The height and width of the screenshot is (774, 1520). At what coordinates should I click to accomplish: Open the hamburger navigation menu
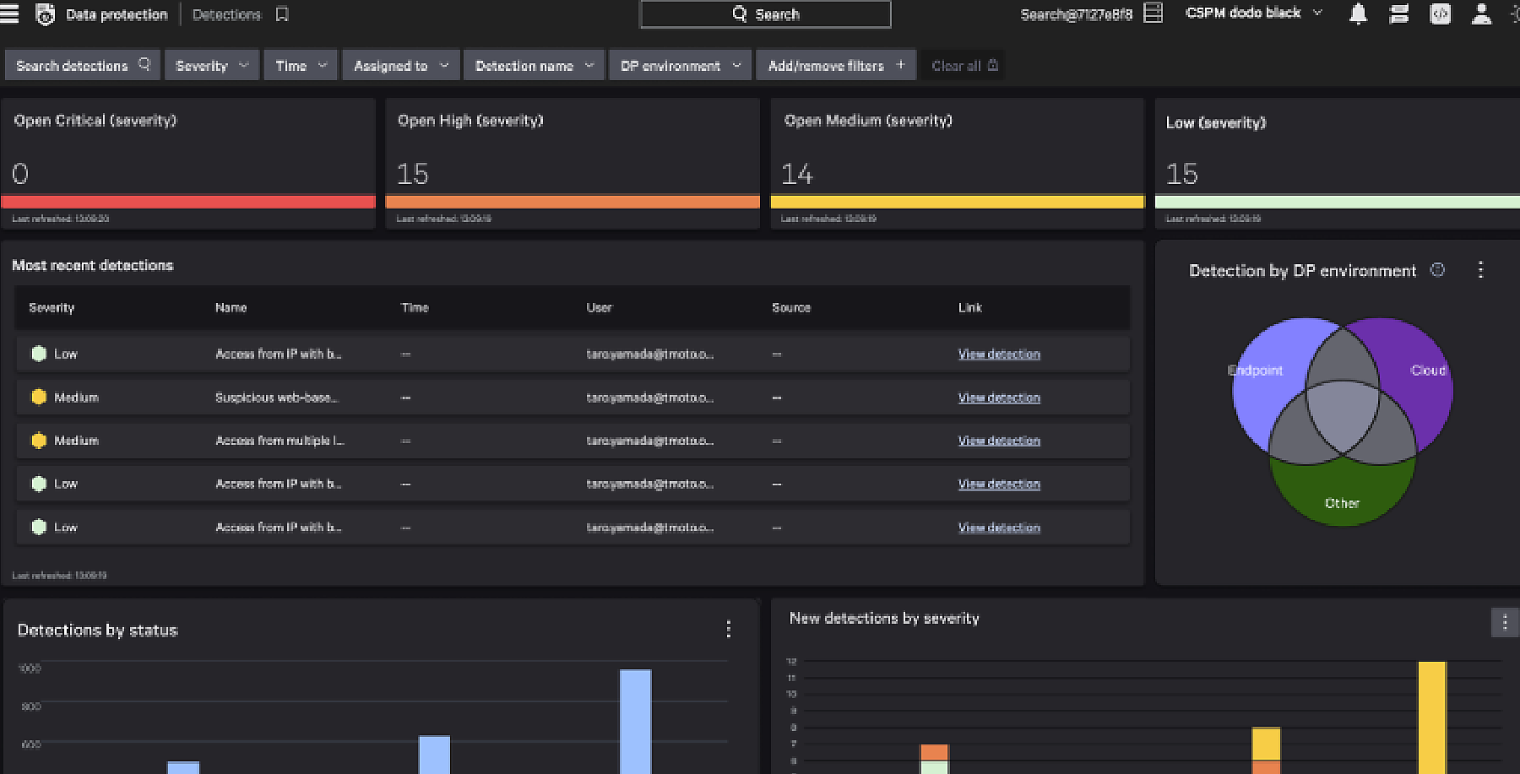(9, 14)
